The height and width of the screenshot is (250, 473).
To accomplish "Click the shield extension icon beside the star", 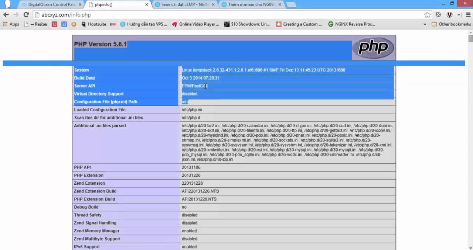I will coord(438,15).
